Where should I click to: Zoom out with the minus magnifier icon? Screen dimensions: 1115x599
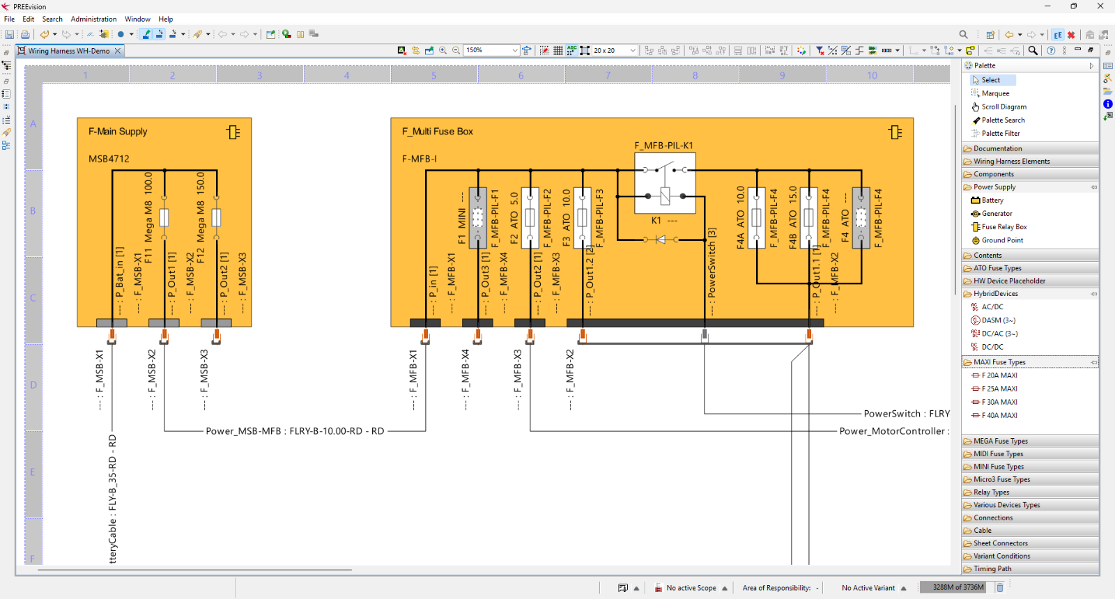(x=456, y=50)
